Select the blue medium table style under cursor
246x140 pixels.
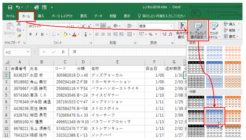click(x=214, y=116)
